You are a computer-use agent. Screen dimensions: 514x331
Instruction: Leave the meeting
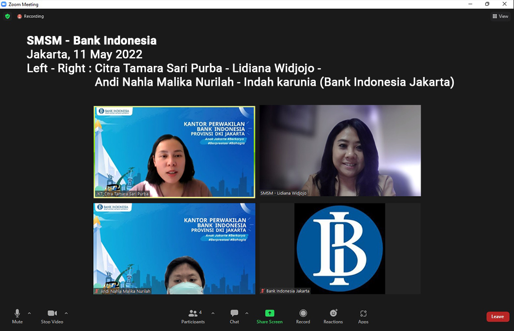click(497, 317)
